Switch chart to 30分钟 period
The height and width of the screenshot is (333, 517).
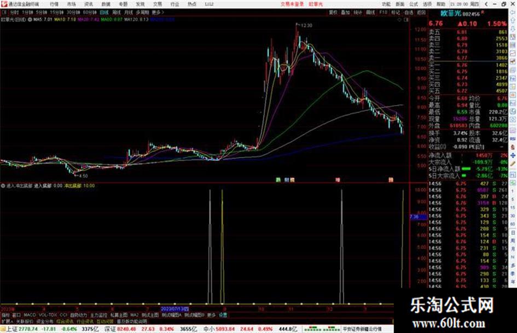click(x=73, y=13)
